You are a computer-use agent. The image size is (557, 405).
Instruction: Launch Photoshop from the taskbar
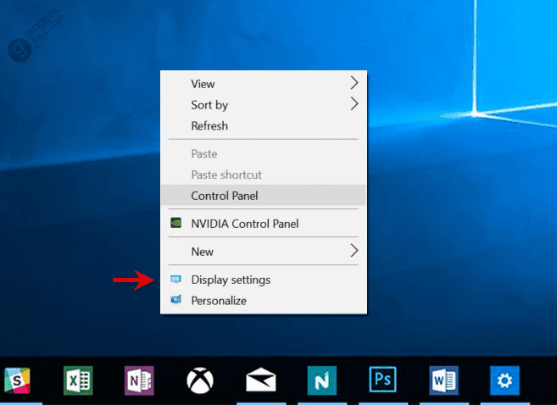382,380
